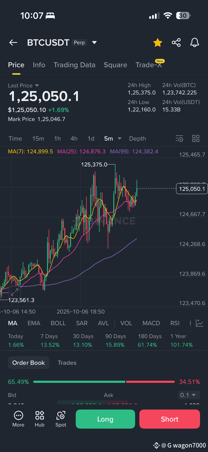
Task: Select the 1d chart interval
Action: pos(91,139)
